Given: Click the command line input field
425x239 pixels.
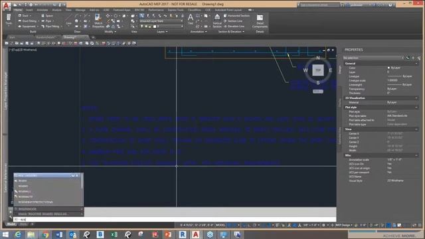Looking at the screenshot, I should 175,220.
